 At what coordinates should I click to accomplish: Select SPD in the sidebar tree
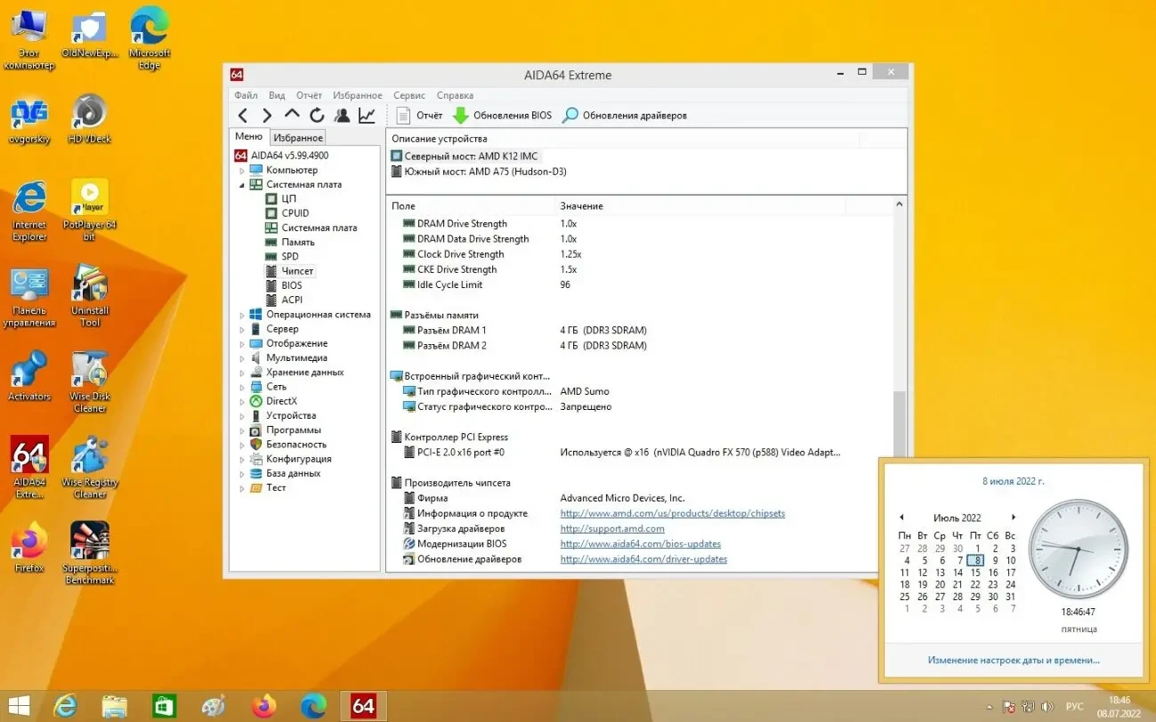[x=290, y=256]
